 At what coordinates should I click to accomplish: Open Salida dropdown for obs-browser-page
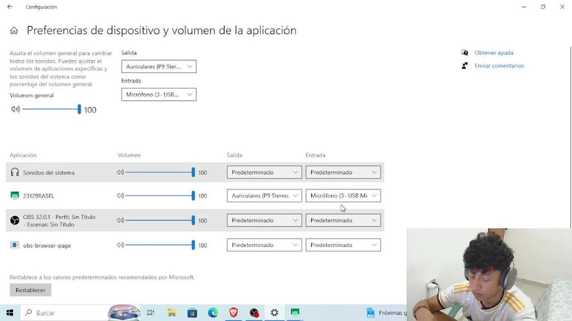[x=265, y=245]
